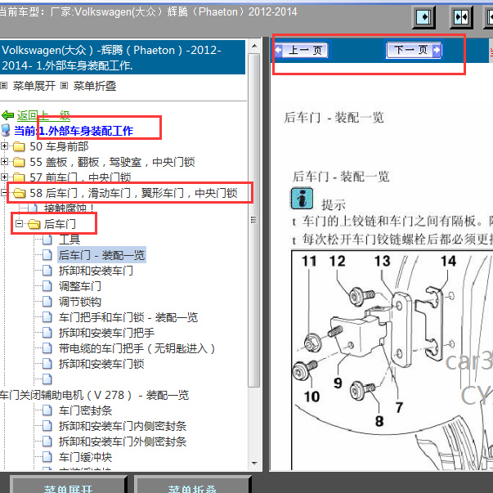Click 菜单展开 text above the tree
This screenshot has width=493, height=493.
34,86
